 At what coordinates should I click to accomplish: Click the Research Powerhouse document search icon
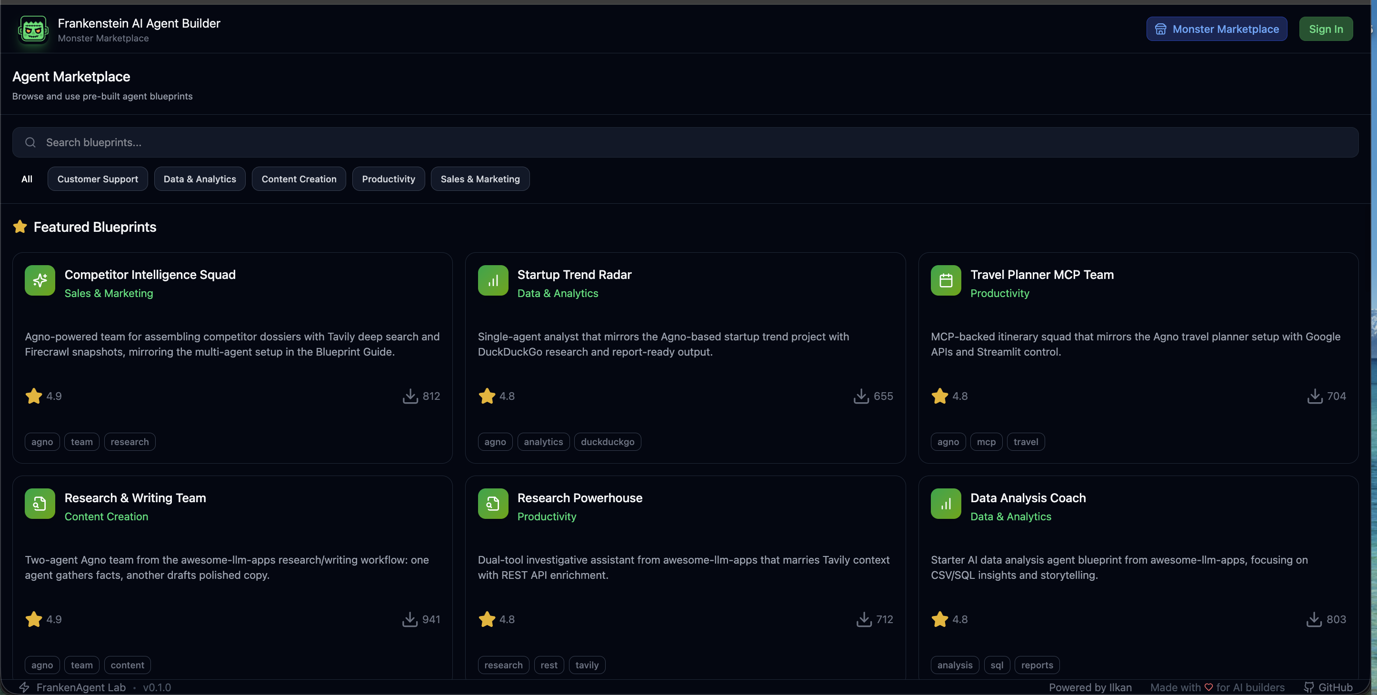pos(492,504)
